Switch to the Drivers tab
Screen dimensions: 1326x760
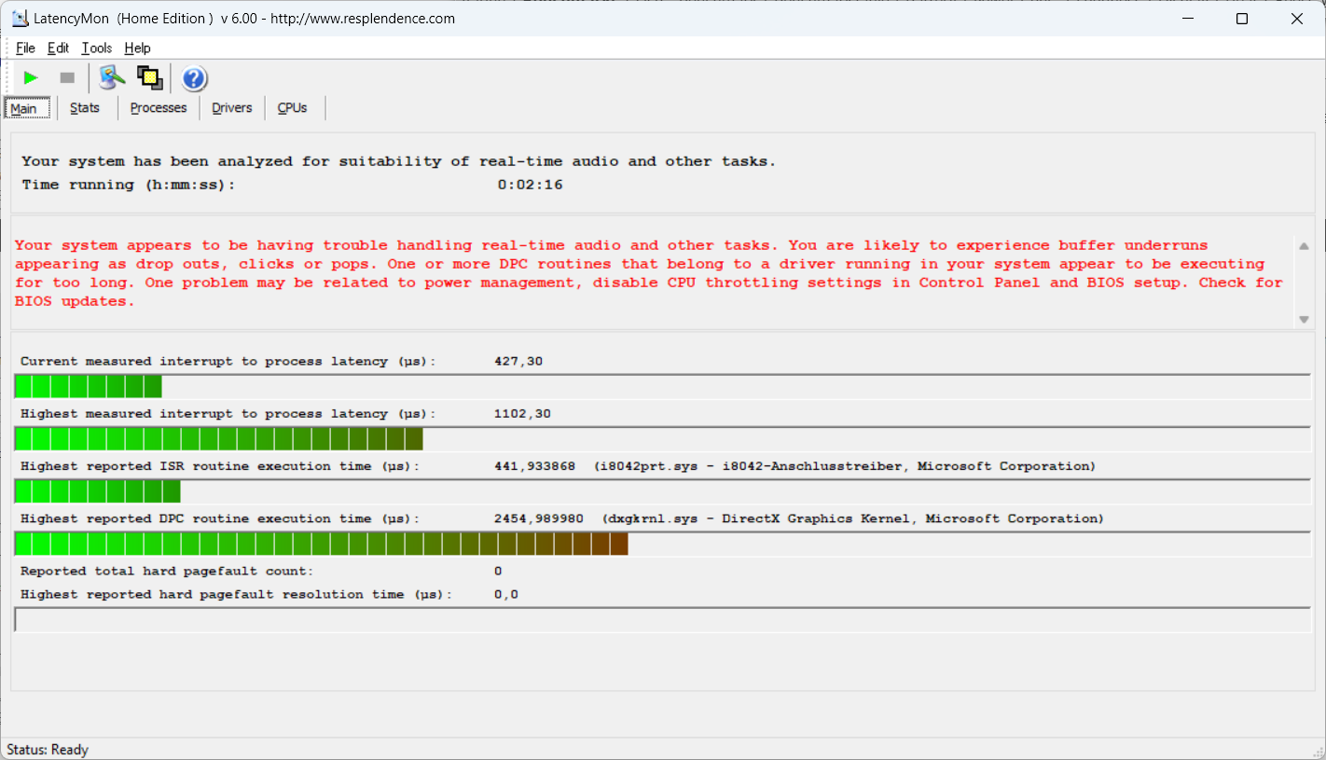pos(232,108)
